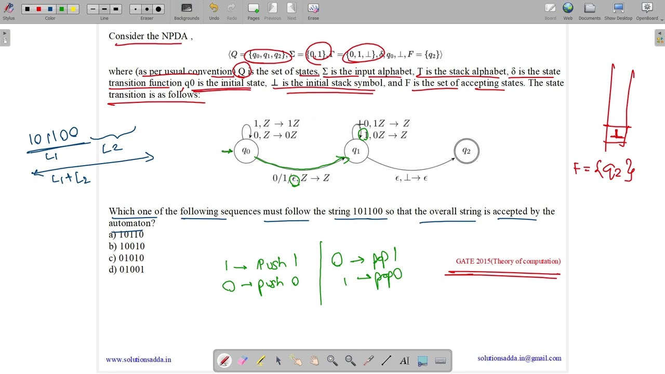This screenshot has width=665, height=374.
Task: Add a new page with Pages
Action: (254, 11)
